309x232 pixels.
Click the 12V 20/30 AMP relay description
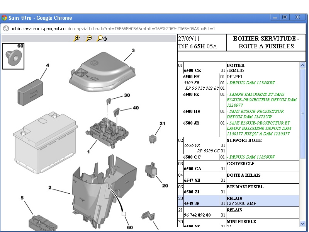pos(241,203)
